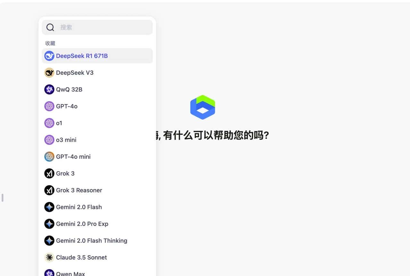Image resolution: width=410 pixels, height=276 pixels.
Task: Click the Claude 3.5 Sonnet starburst icon
Action: pyautogui.click(x=49, y=257)
